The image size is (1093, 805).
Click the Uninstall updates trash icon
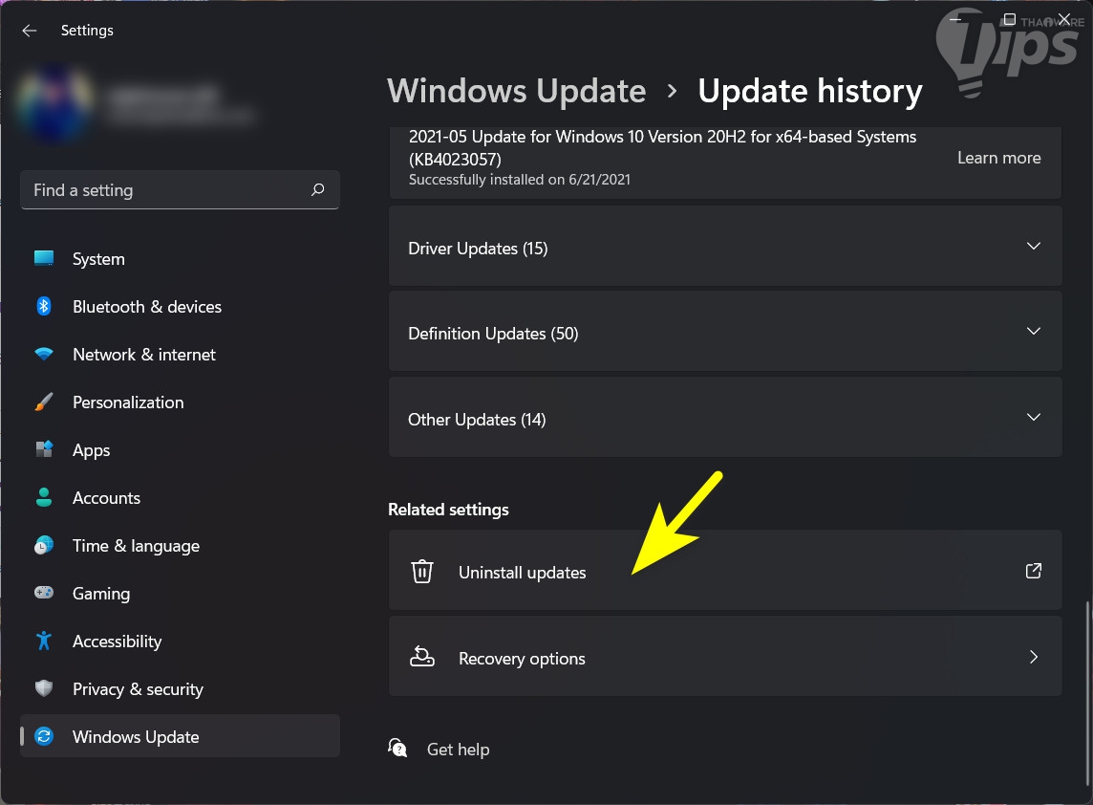pyautogui.click(x=422, y=572)
